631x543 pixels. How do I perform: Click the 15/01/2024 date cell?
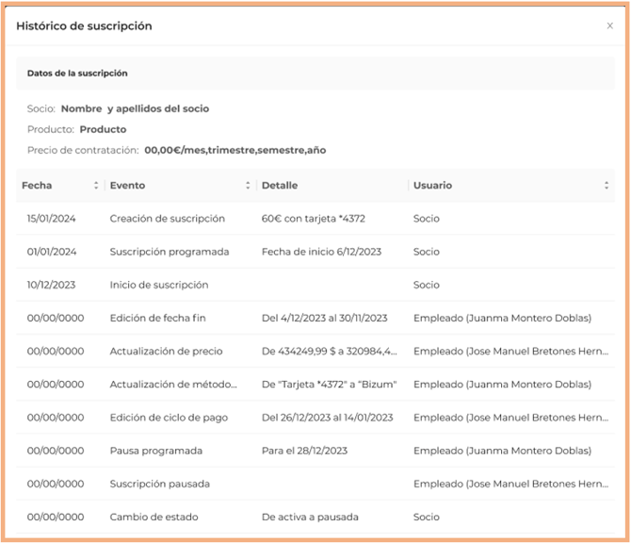[x=53, y=219]
